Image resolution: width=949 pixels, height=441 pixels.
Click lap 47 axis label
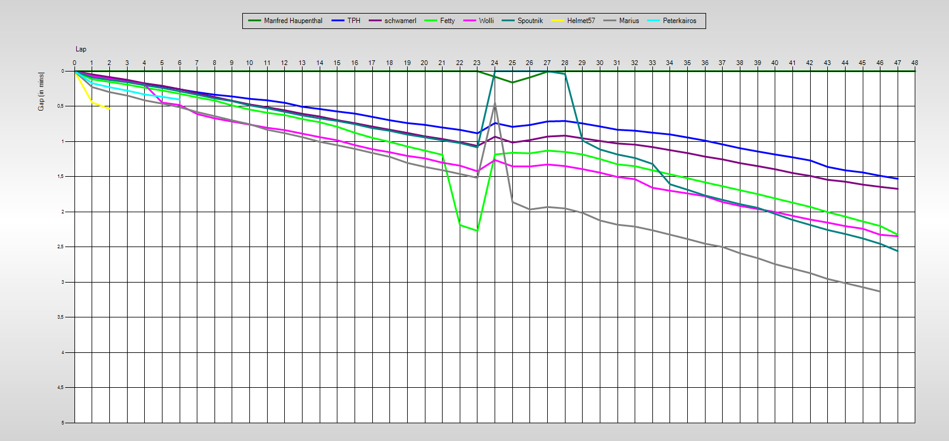click(x=898, y=63)
